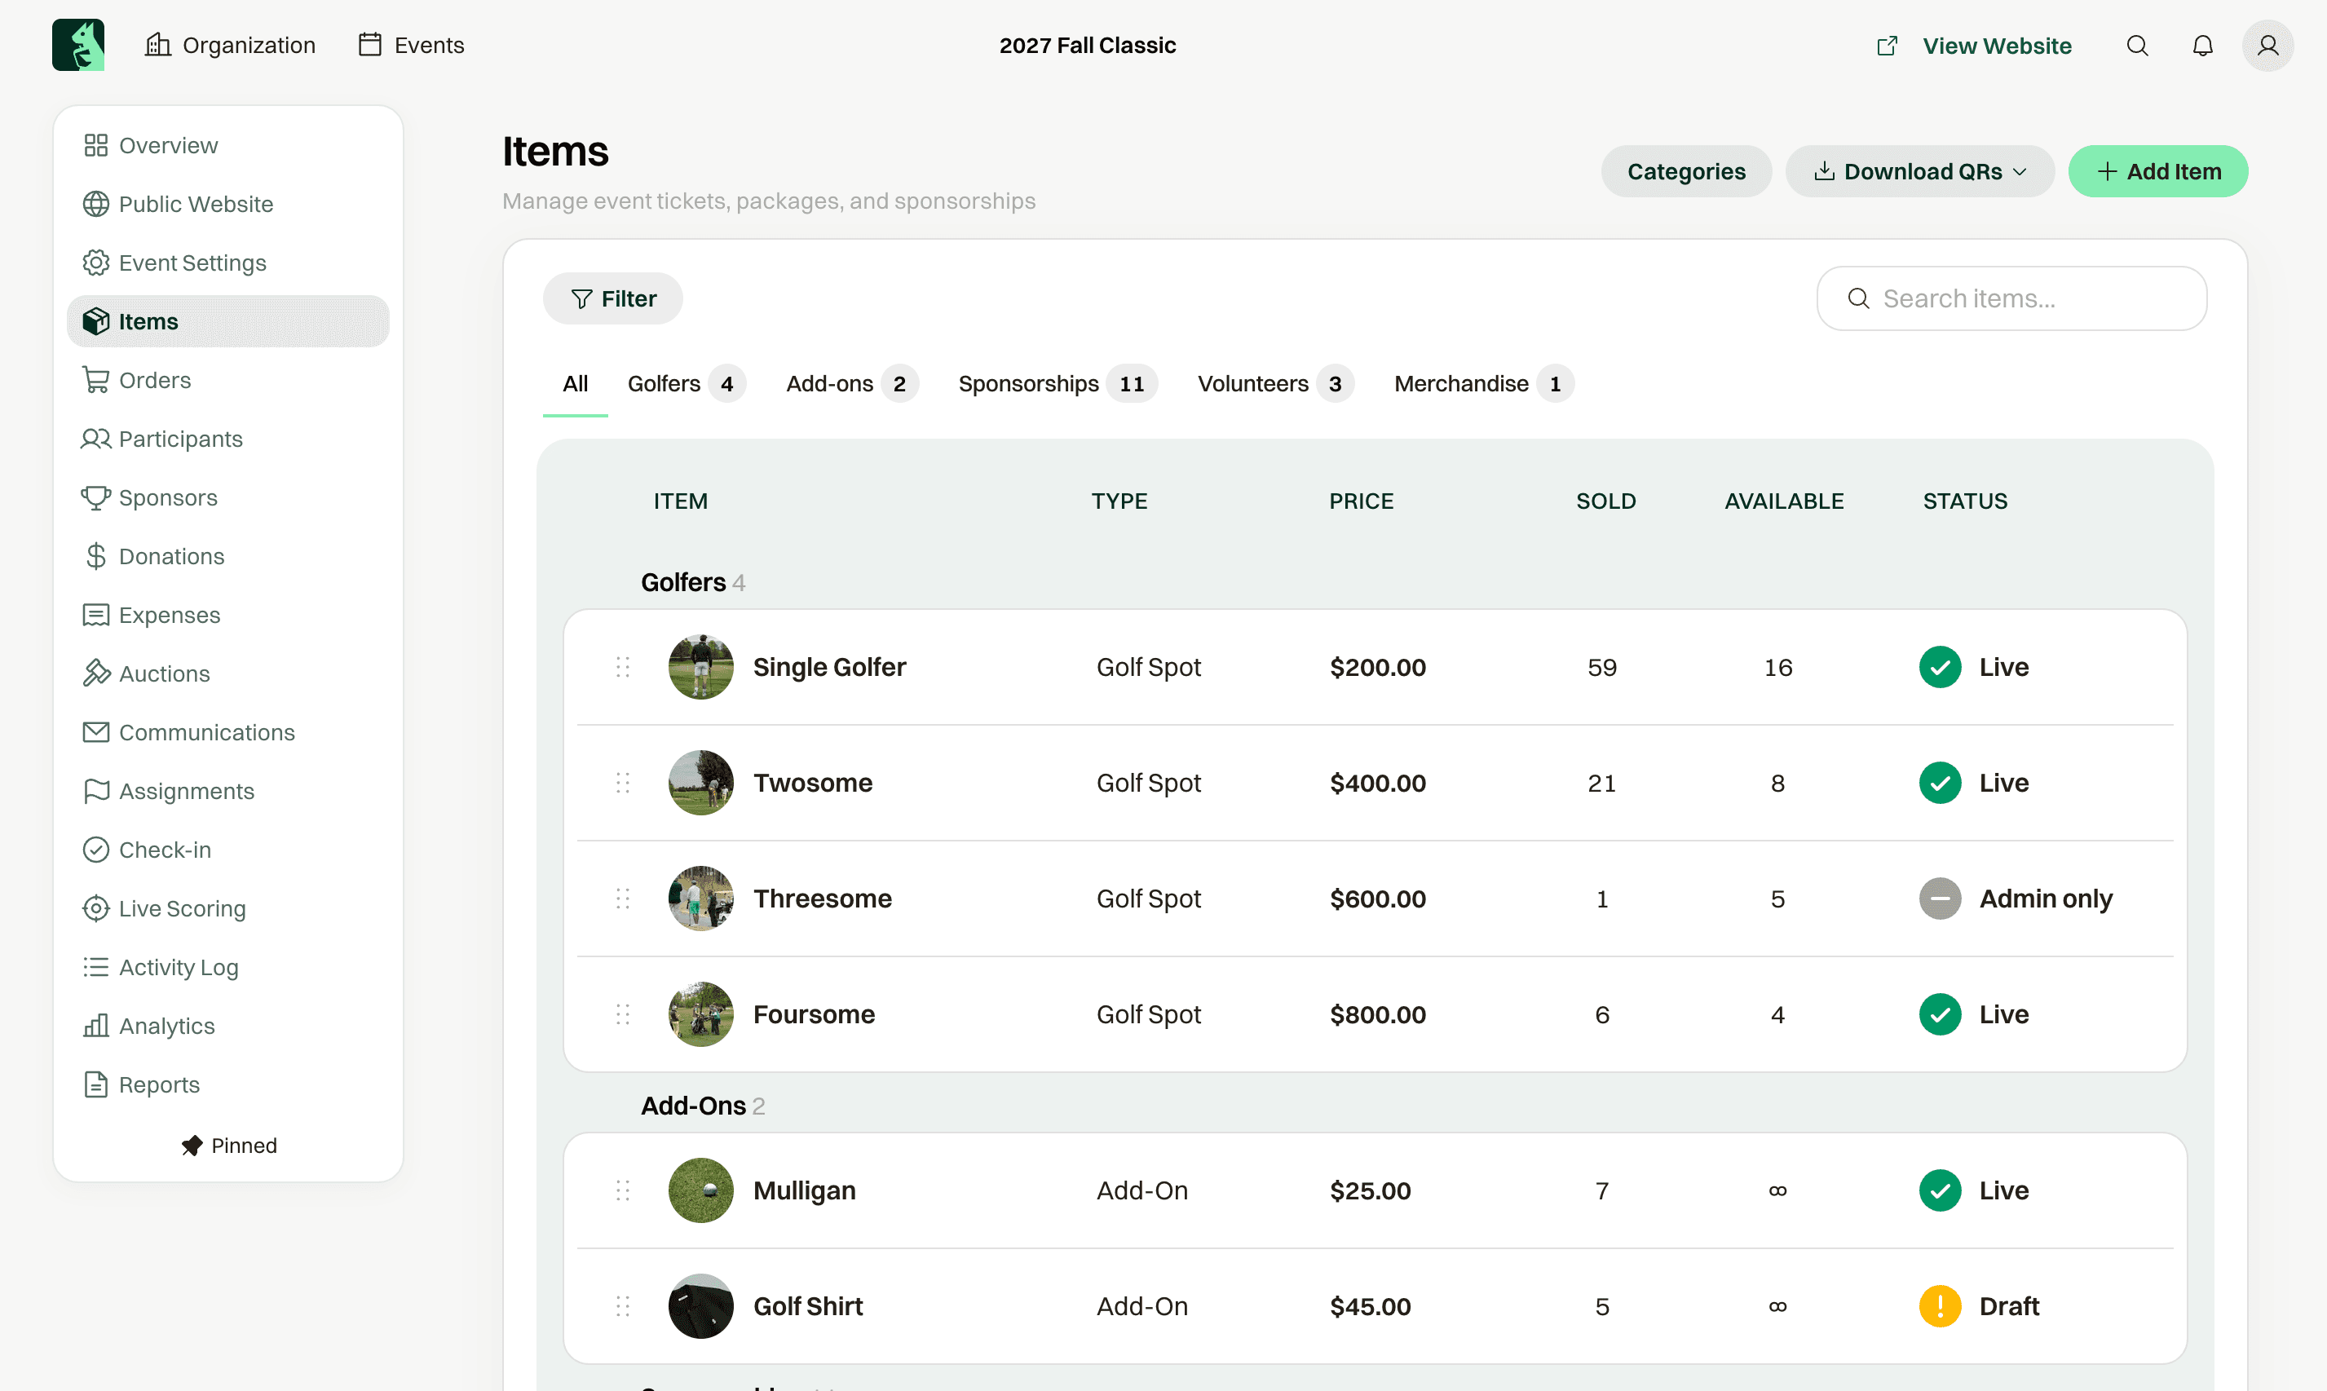This screenshot has height=1391, width=2327.
Task: Go to Donations
Action: (227, 556)
